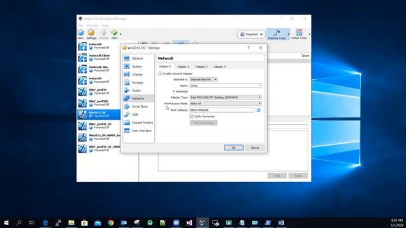
Task: Open the Attached to dropdown
Action: pos(204,79)
